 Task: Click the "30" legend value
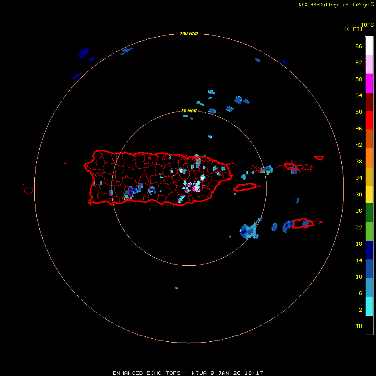pos(359,194)
